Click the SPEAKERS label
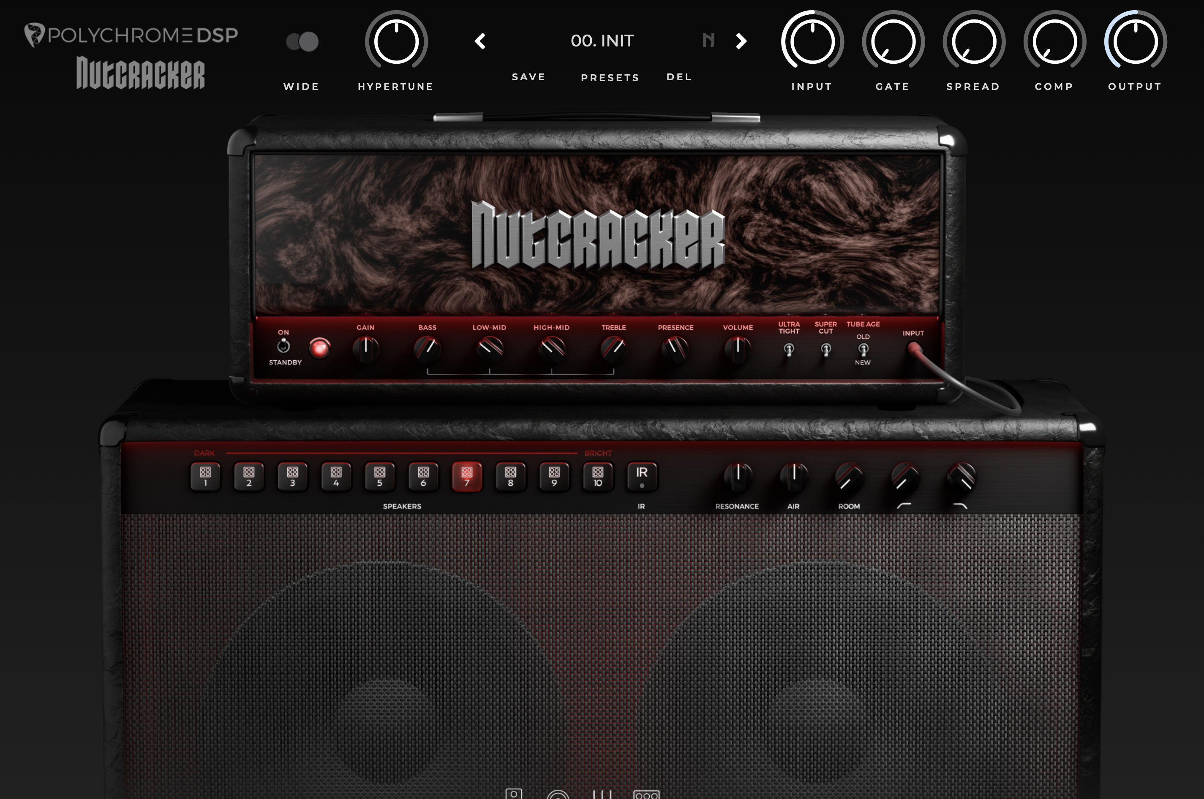The image size is (1204, 799). (402, 506)
